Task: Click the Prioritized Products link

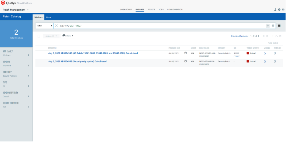Action: pos(239,36)
